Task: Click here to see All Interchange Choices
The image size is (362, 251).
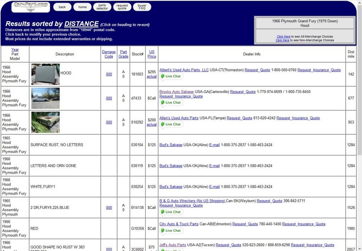Action: (x=284, y=36)
